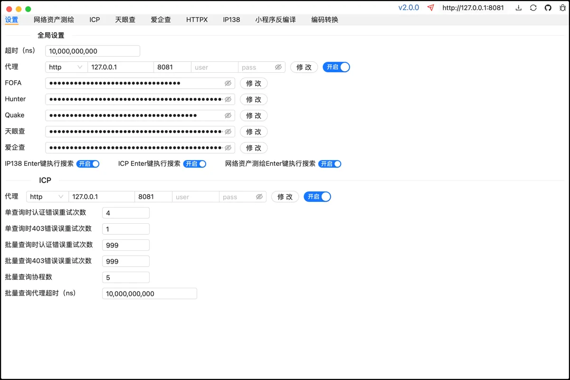The image size is (570, 380).
Task: Reveal the 爱企查 cookie with eye icon
Action: [228, 148]
